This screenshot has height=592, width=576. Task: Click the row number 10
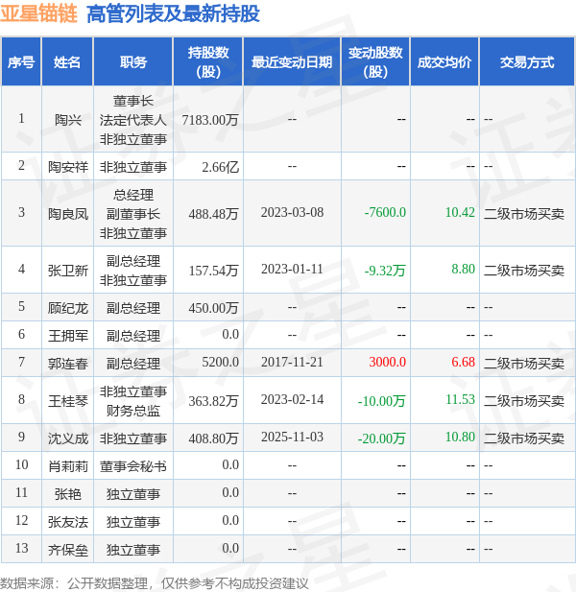click(21, 464)
